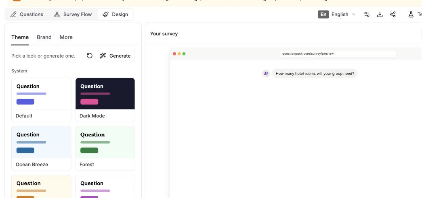The image size is (422, 198).
Task: Click the test flask icon
Action: click(x=411, y=14)
